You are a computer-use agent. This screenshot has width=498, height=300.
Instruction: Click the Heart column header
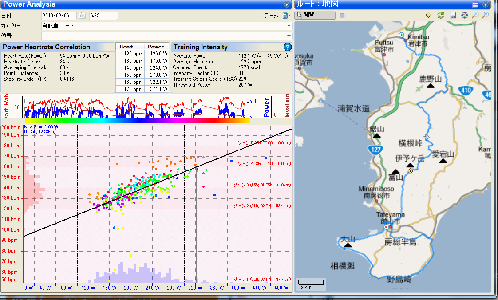coord(126,47)
